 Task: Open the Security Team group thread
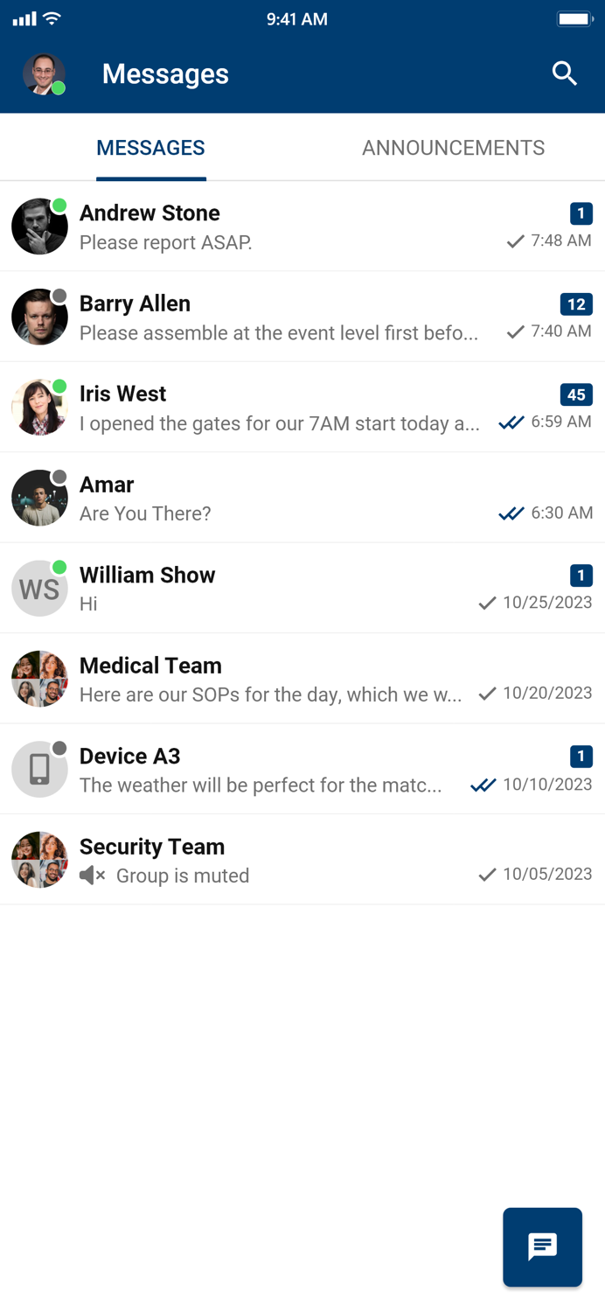tap(262, 860)
